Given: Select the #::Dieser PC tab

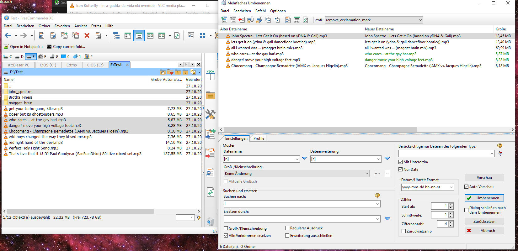Looking at the screenshot, I should (x=19, y=65).
